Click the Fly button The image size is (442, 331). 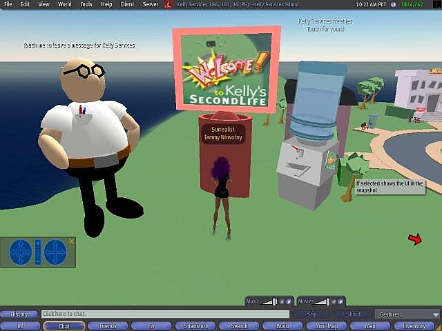click(151, 326)
